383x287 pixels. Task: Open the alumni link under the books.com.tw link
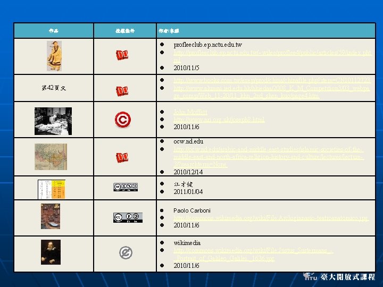tap(272, 91)
